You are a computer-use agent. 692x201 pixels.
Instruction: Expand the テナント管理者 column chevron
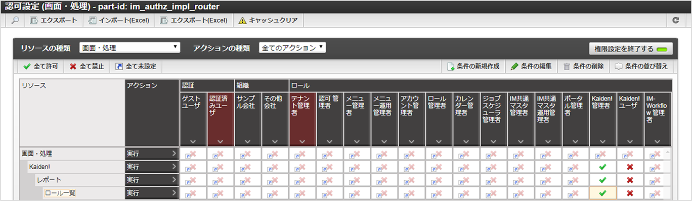[302, 141]
